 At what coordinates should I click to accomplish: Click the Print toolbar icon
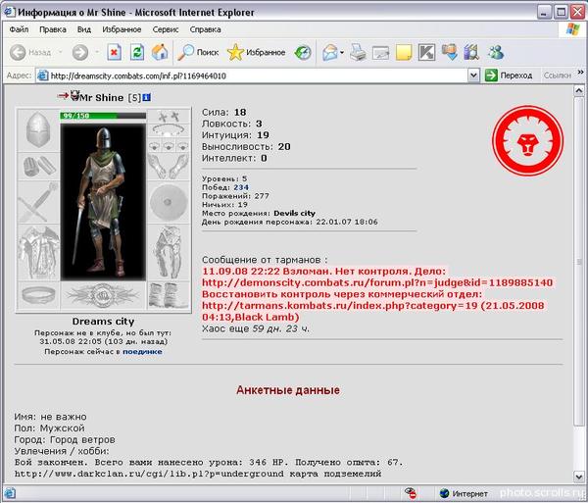tap(358, 53)
